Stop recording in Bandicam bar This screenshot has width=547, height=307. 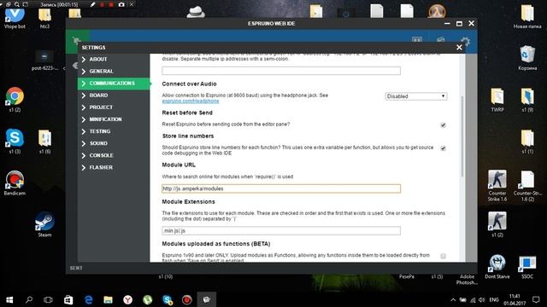point(111,4)
